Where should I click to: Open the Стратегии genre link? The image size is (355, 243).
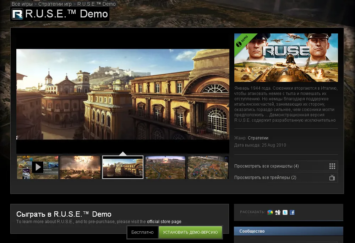(258, 138)
